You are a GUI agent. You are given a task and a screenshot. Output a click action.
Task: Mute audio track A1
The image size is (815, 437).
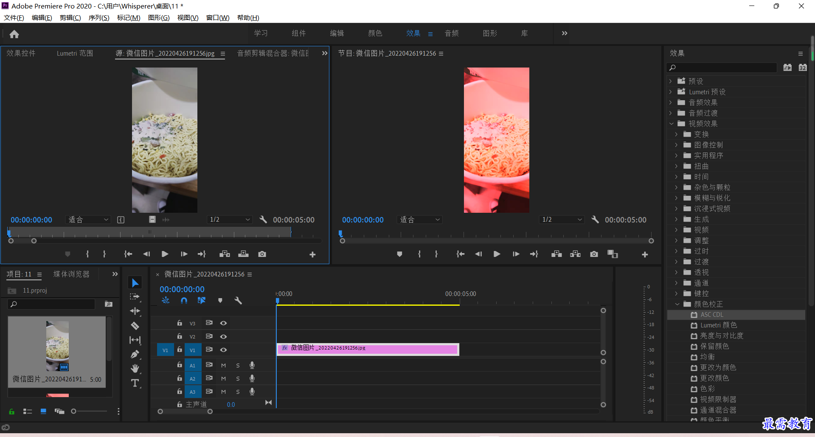223,365
